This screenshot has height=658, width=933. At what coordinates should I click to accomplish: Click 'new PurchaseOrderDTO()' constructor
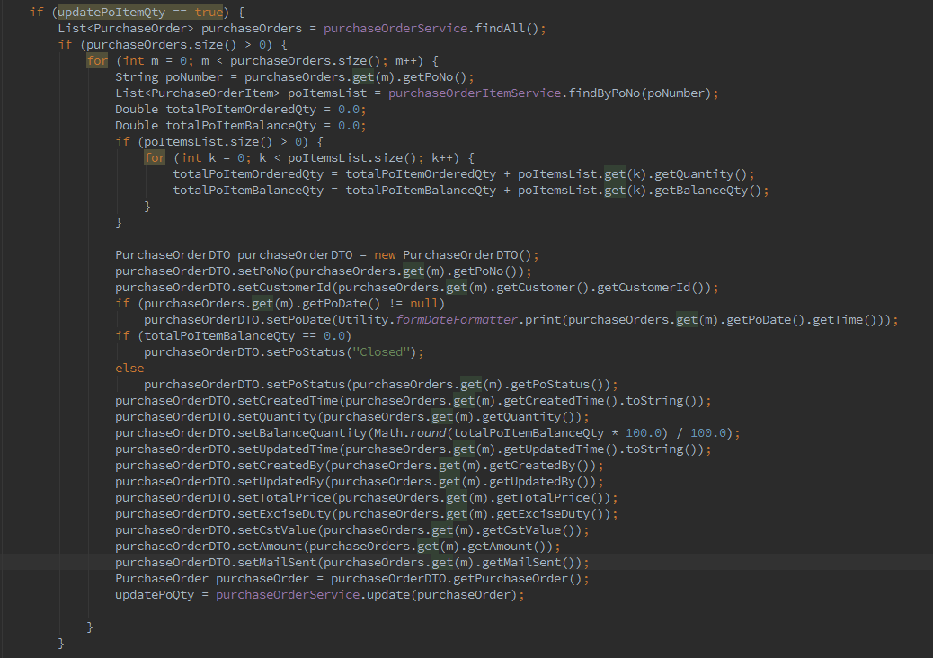click(452, 254)
